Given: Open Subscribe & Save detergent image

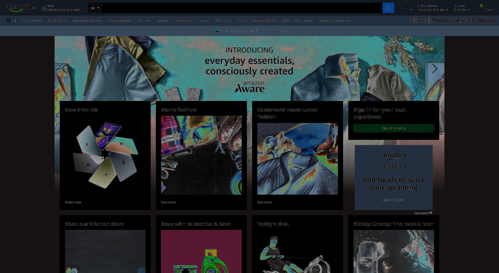Looking at the screenshot, I should click(x=201, y=251).
